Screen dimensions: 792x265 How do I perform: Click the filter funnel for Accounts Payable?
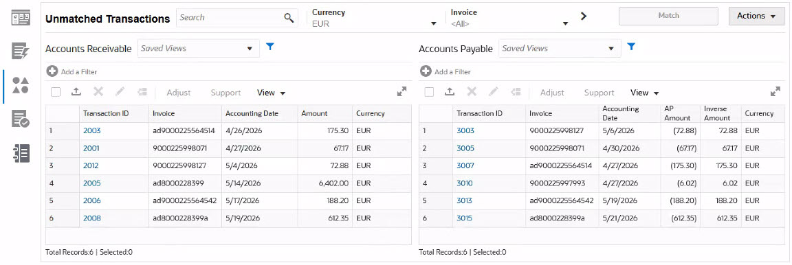631,47
